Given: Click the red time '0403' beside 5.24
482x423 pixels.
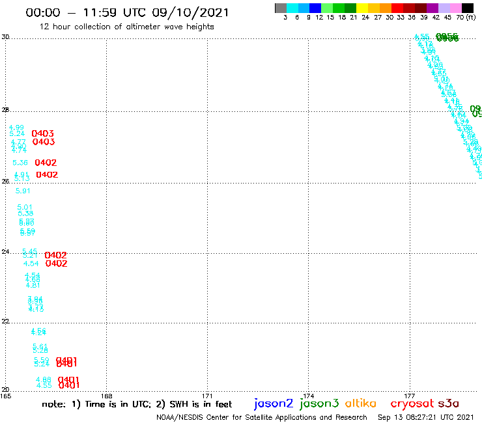Looking at the screenshot, I should [x=43, y=133].
